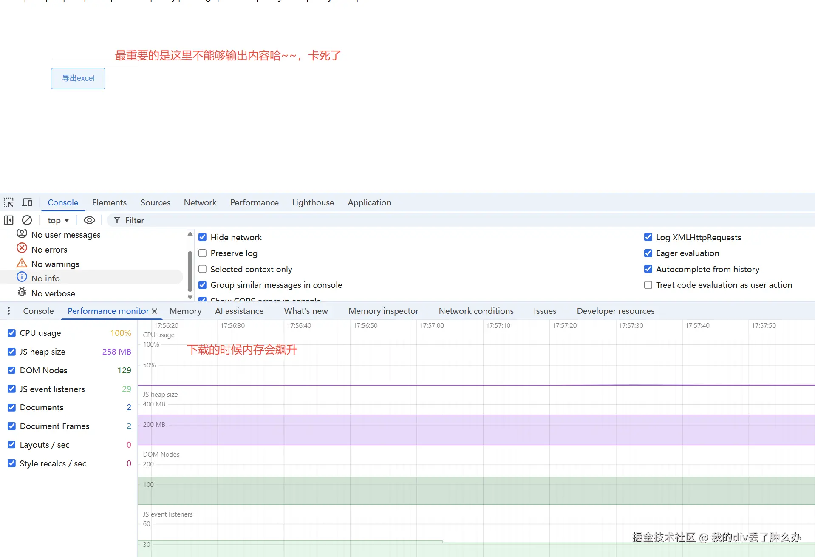The image size is (815, 557).
Task: Toggle Log XMLHttpRequests checkbox
Action: pyautogui.click(x=648, y=237)
